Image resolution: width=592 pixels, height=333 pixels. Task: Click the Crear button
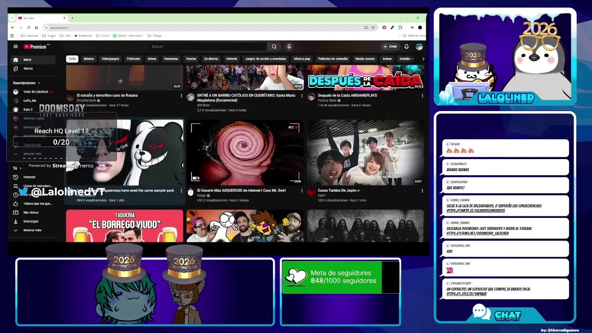point(390,46)
